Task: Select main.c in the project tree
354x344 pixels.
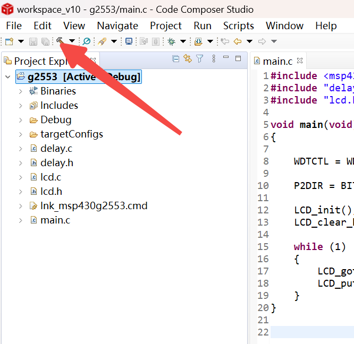Action: tap(55, 220)
